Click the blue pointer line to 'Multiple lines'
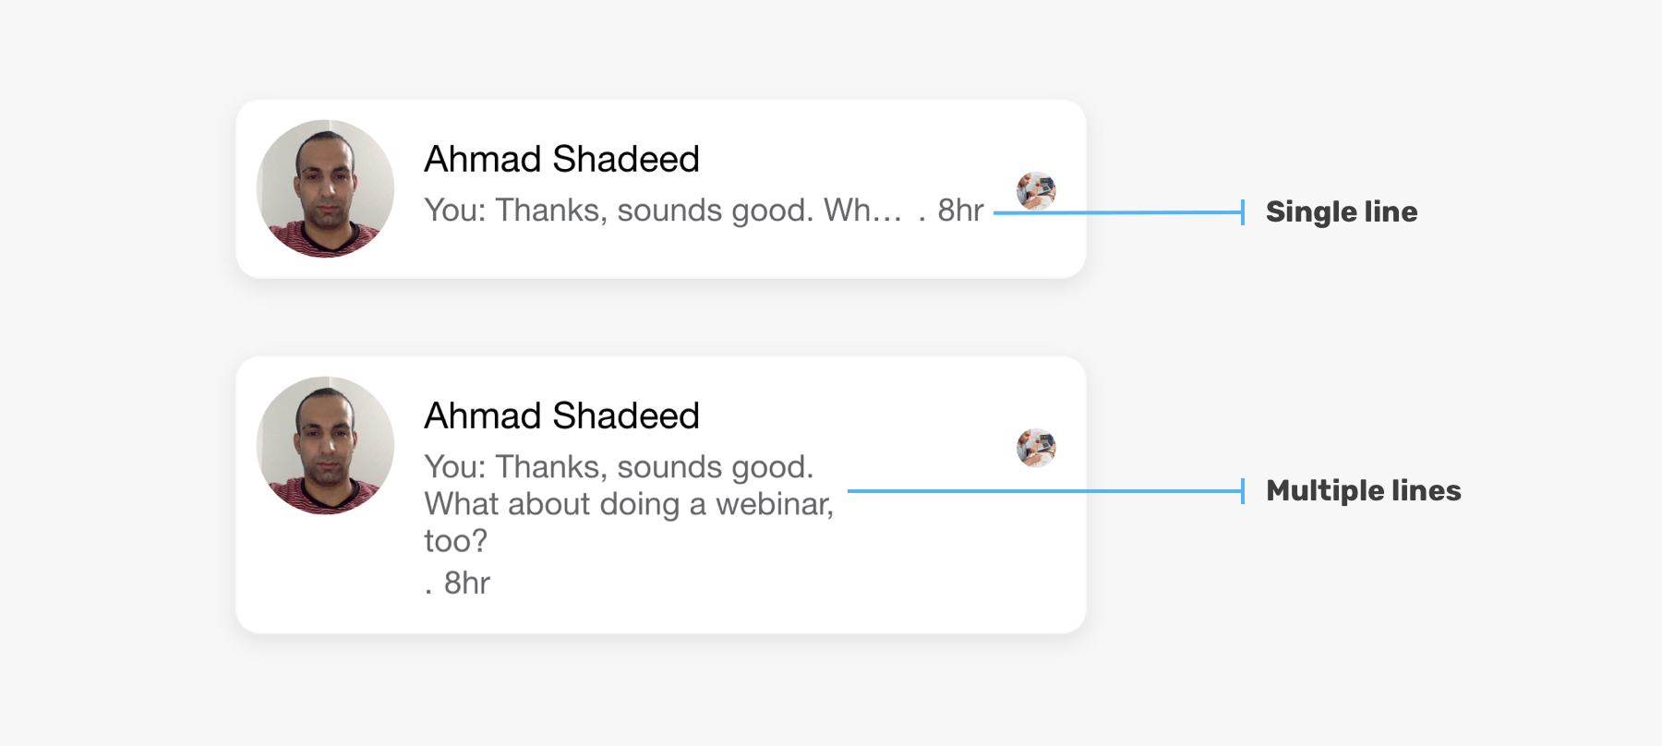This screenshot has height=746, width=1662. tap(1046, 491)
